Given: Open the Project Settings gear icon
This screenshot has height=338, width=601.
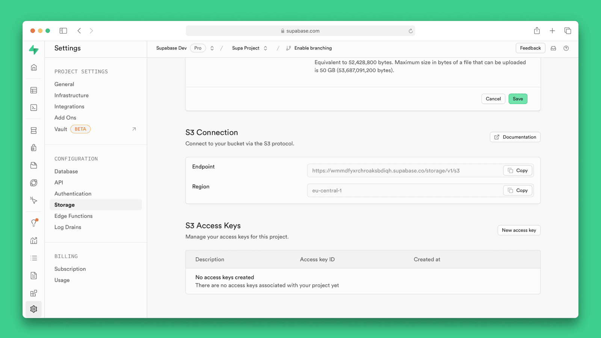Looking at the screenshot, I should pyautogui.click(x=34, y=309).
